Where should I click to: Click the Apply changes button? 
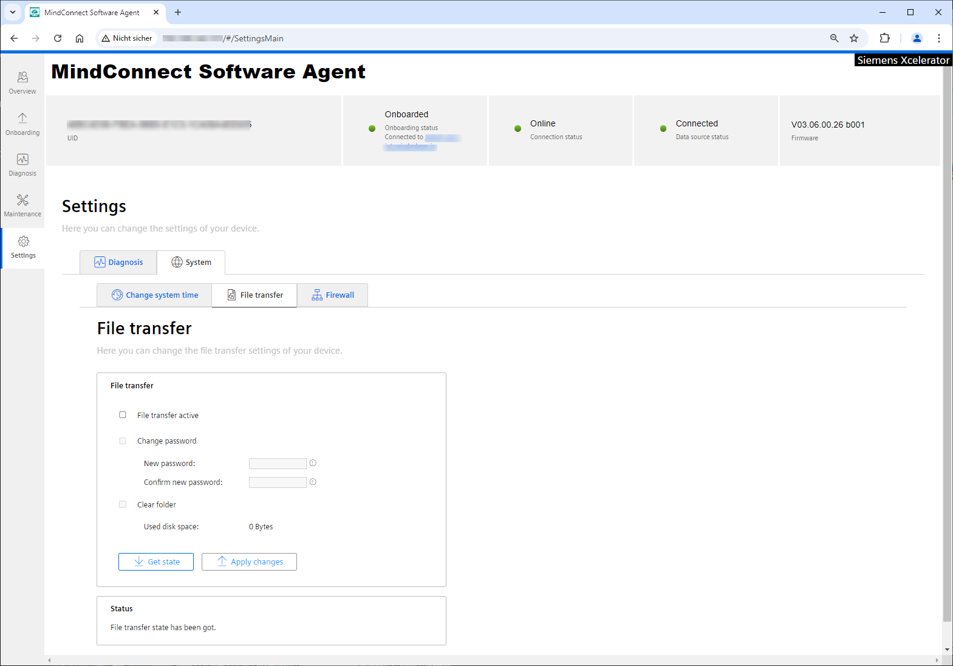(x=249, y=562)
